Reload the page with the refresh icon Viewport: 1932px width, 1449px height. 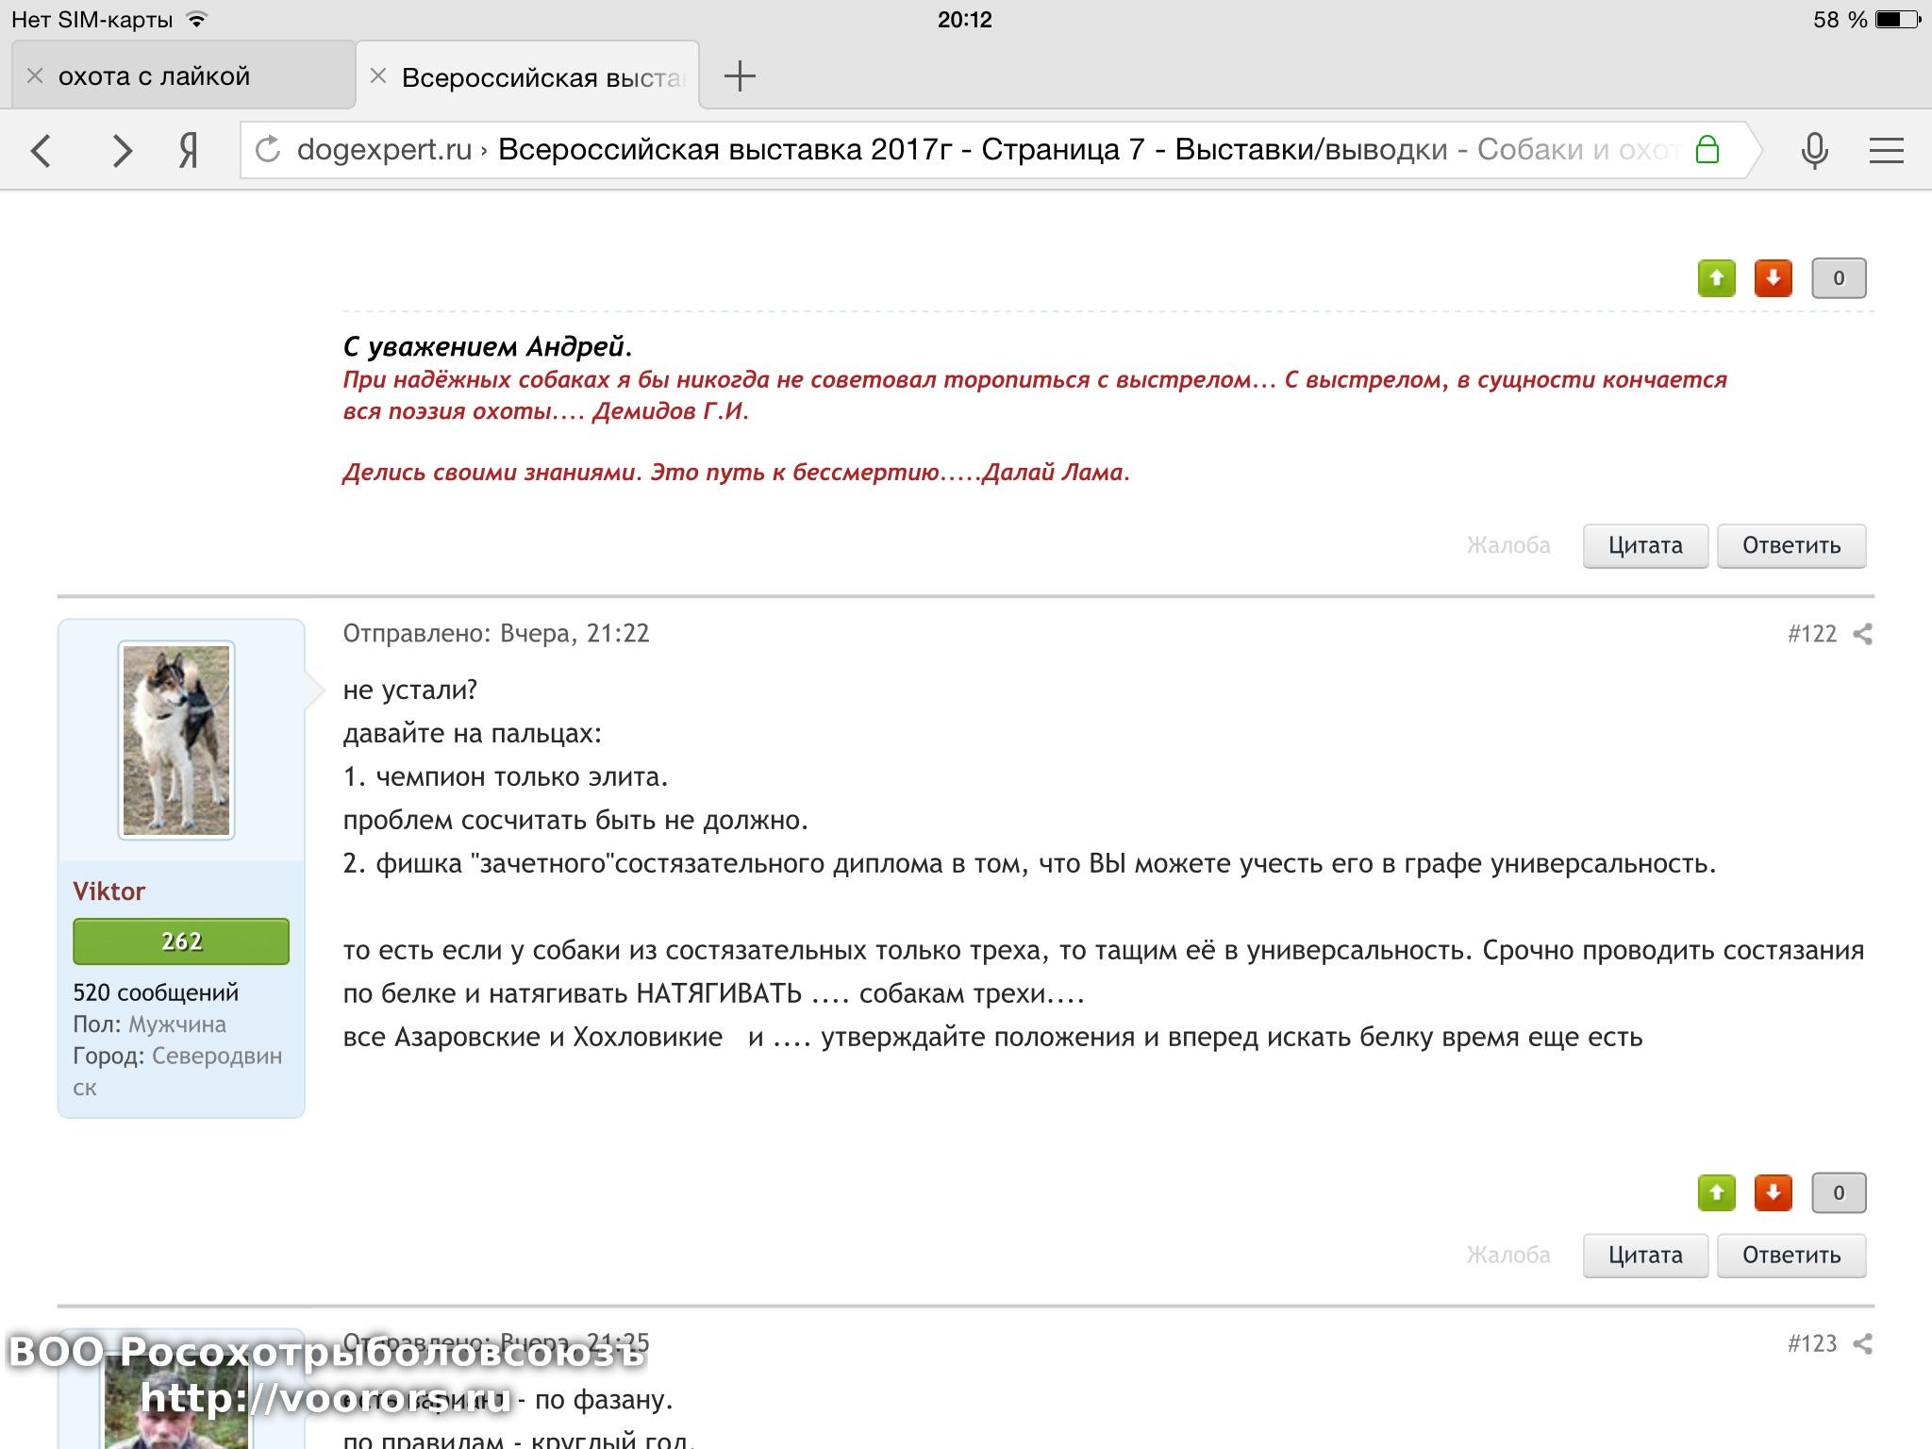(269, 150)
